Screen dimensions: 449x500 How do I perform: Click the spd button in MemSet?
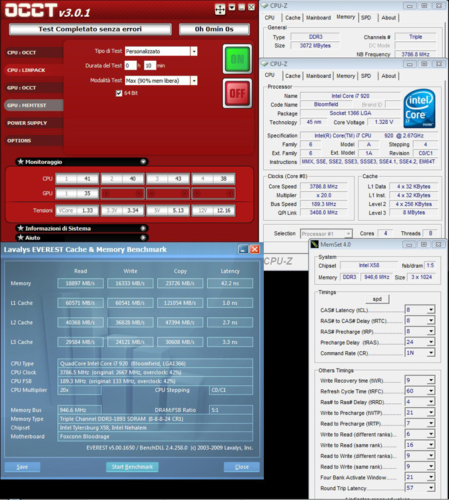click(377, 299)
